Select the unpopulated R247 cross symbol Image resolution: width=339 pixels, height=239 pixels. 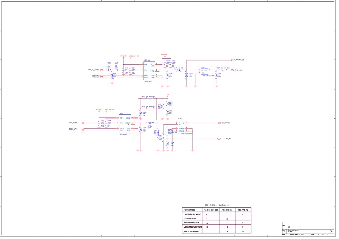(179, 70)
